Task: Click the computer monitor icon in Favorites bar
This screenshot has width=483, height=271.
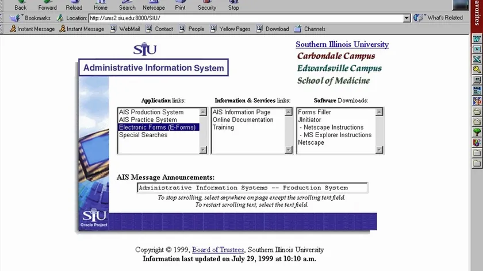Action: point(477,80)
